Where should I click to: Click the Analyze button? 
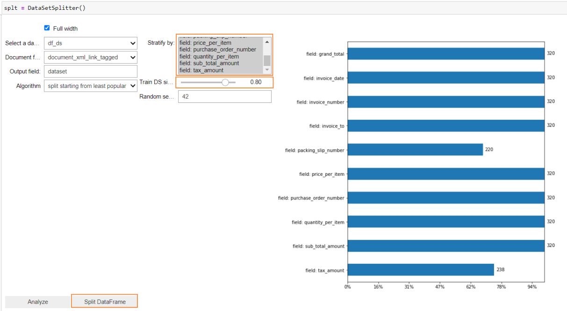click(38, 302)
